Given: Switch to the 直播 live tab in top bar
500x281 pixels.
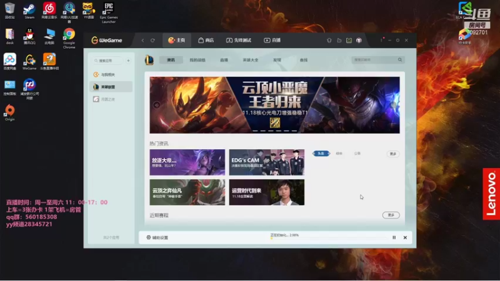Looking at the screenshot, I should (x=272, y=40).
